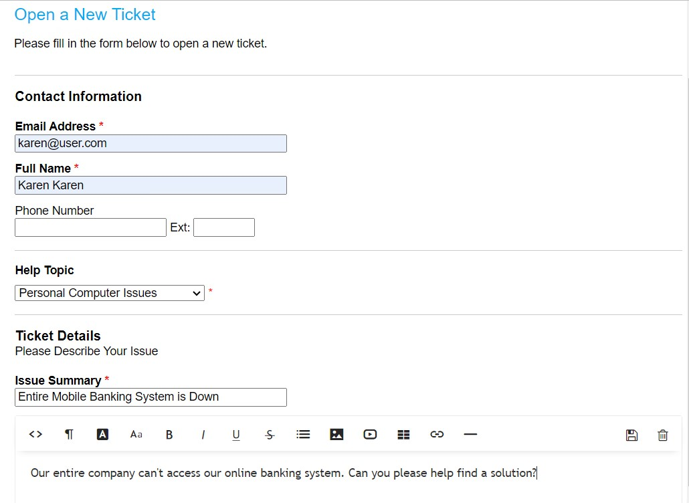This screenshot has height=503, width=689.
Task: Click the Phone Number field
Action: coord(90,227)
